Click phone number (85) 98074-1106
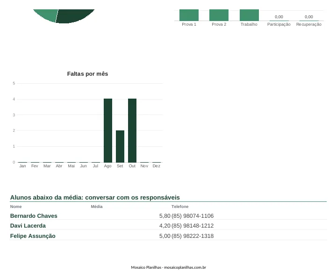 point(193,216)
